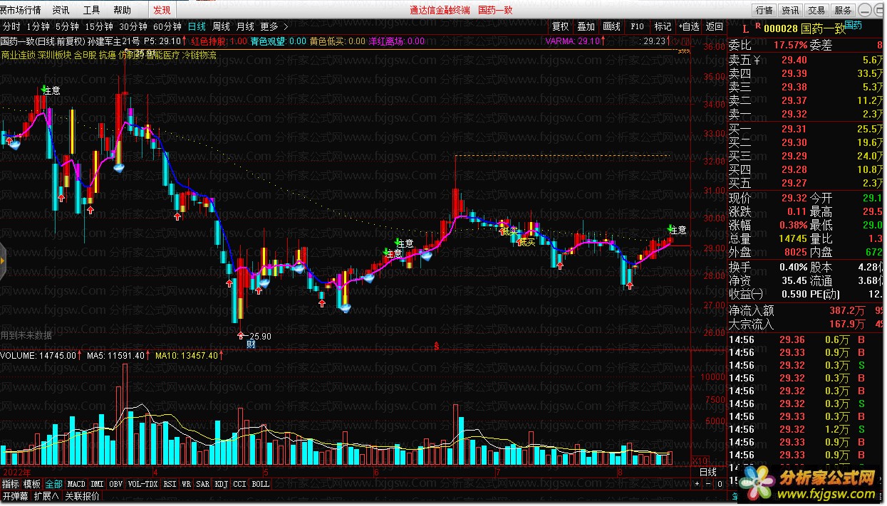Click the 返回 back button
This screenshot has width=887, height=506.
(714, 26)
